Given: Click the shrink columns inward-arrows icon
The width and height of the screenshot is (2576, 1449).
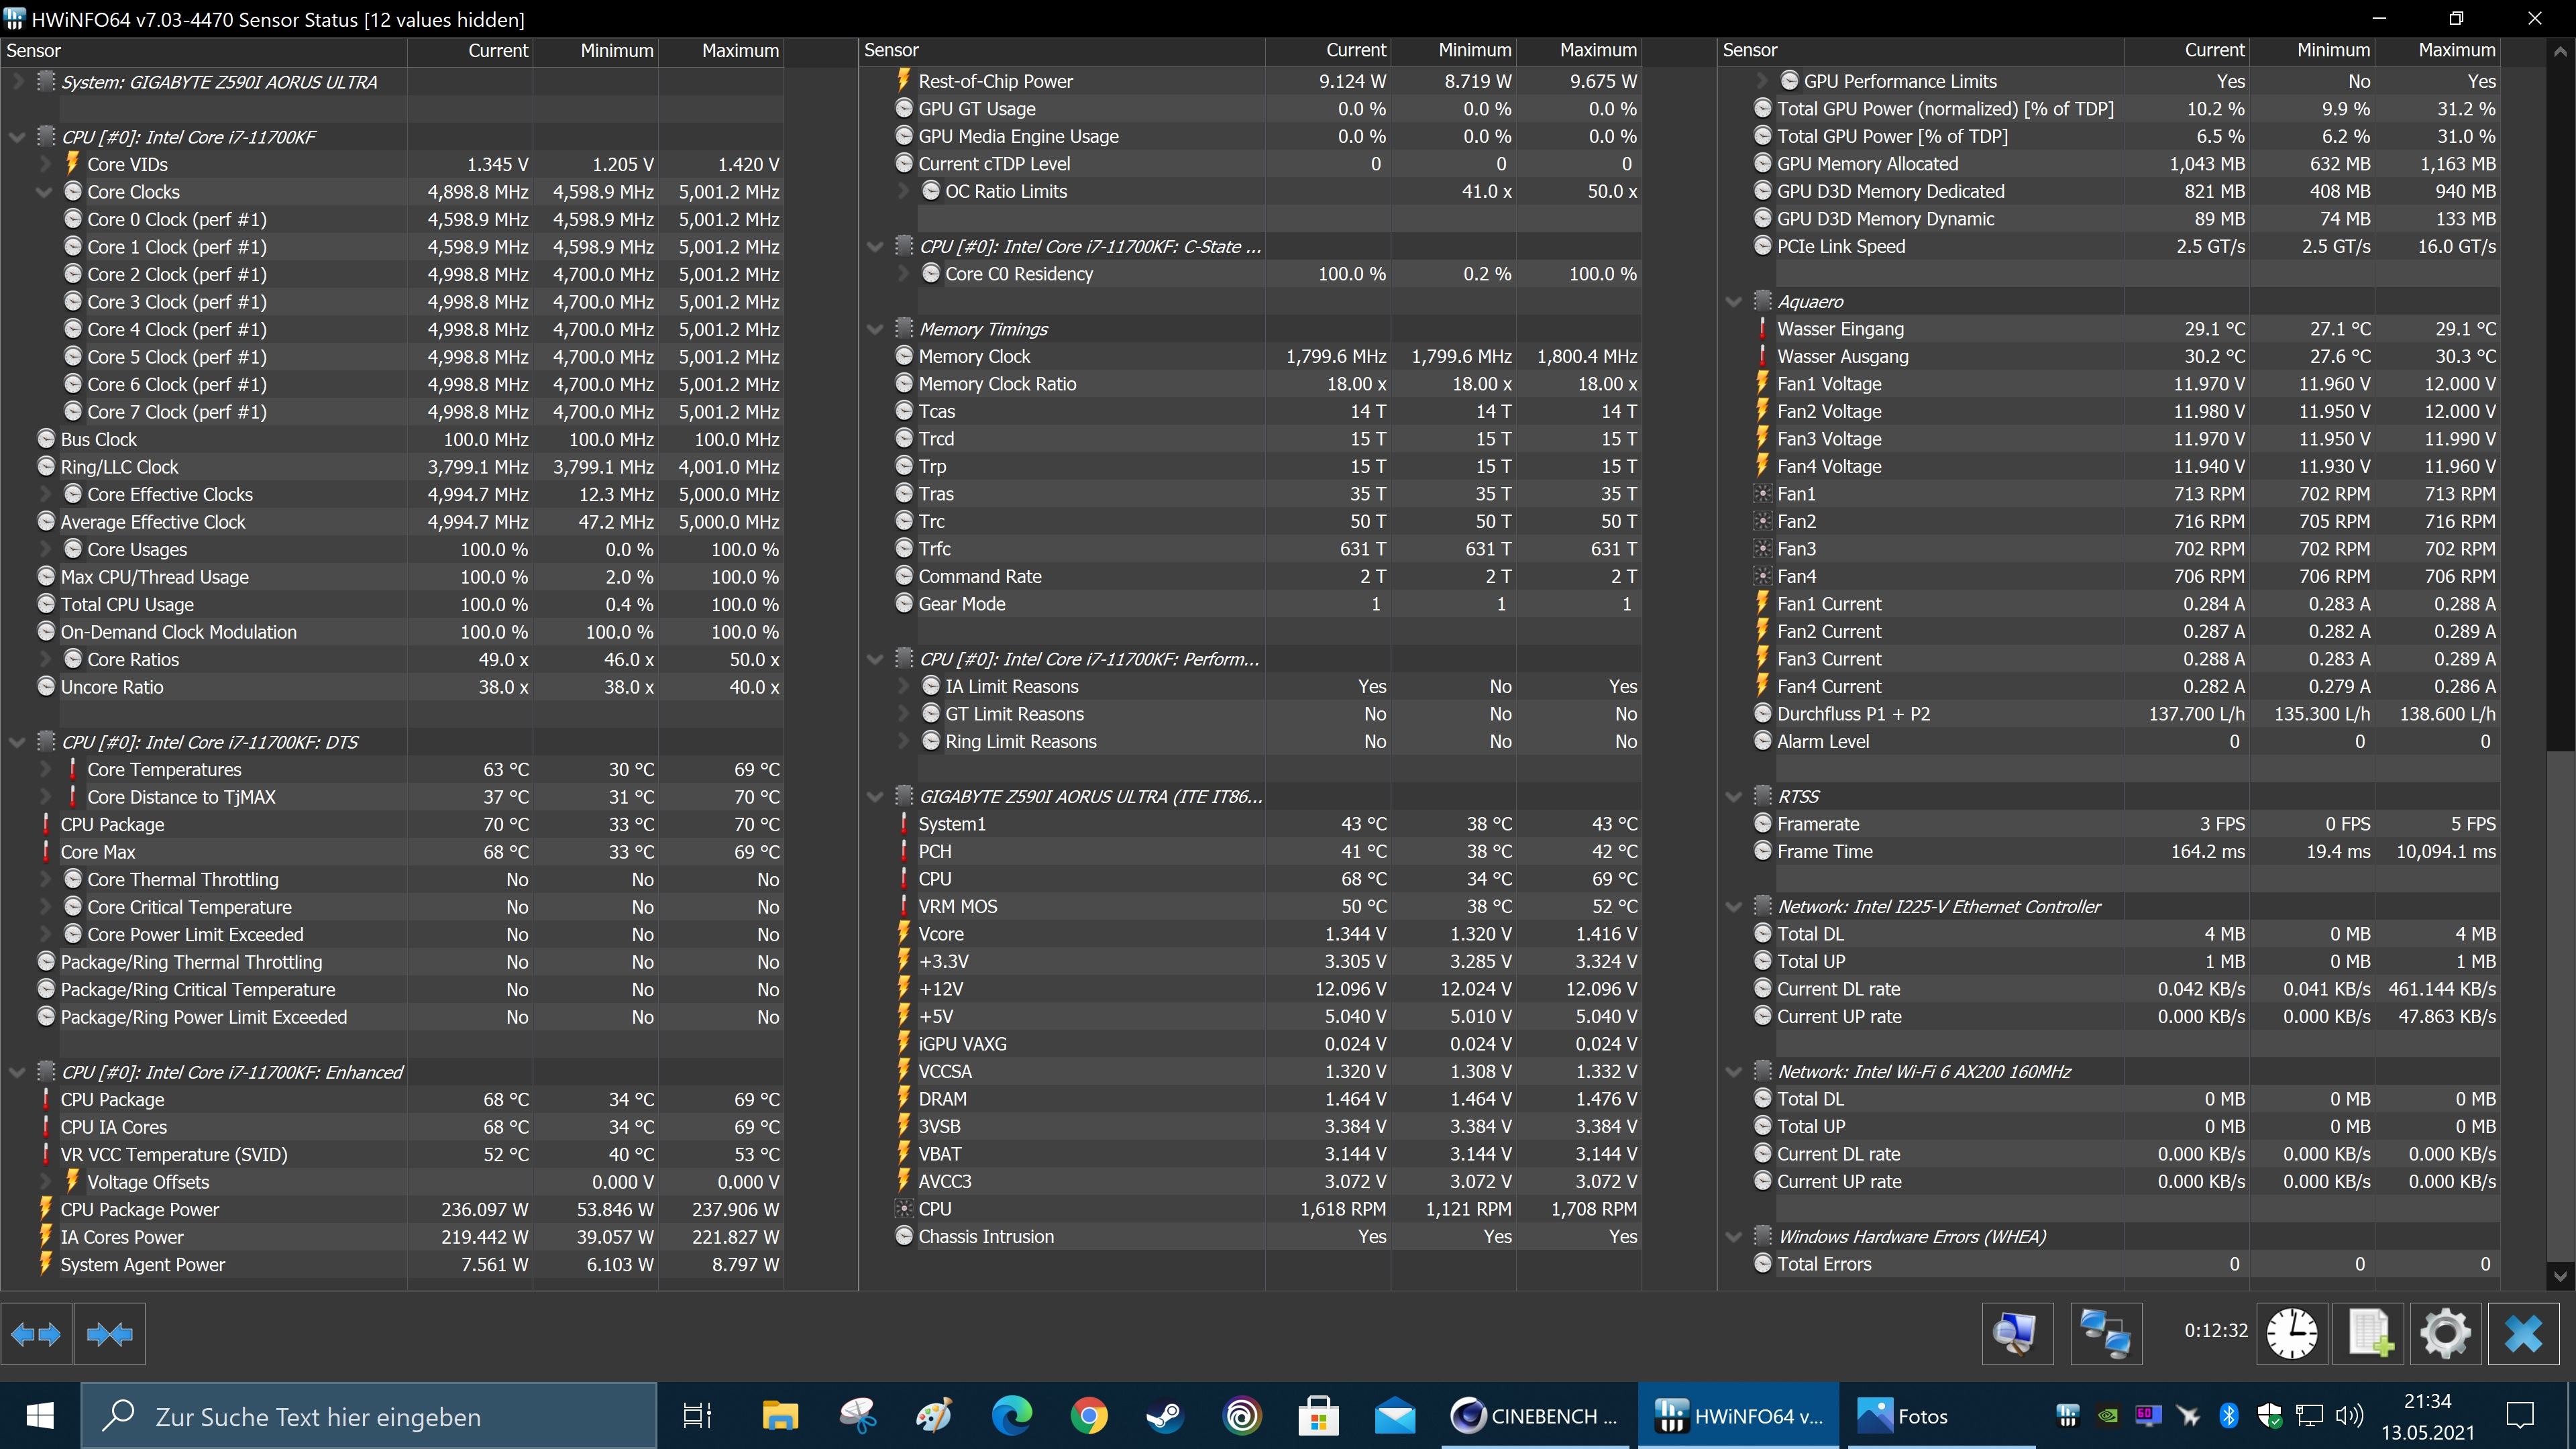Looking at the screenshot, I should 109,1334.
